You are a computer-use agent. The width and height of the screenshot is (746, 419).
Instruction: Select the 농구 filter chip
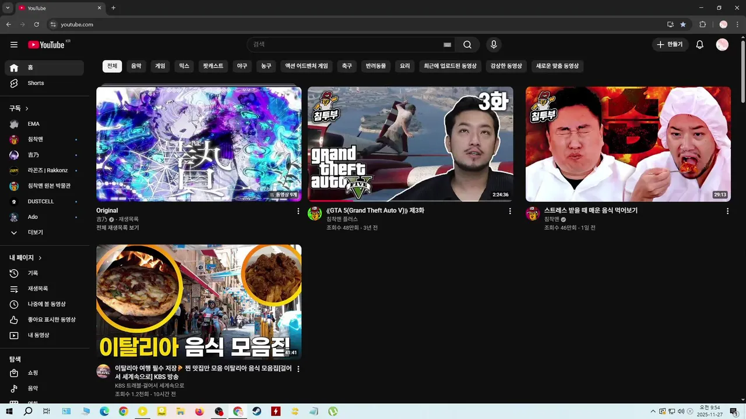pos(266,66)
